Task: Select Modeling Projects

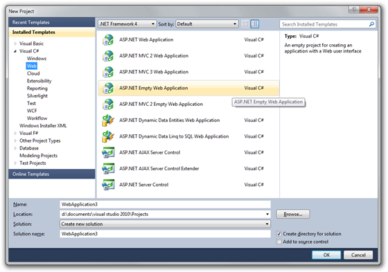Action: click(38, 156)
